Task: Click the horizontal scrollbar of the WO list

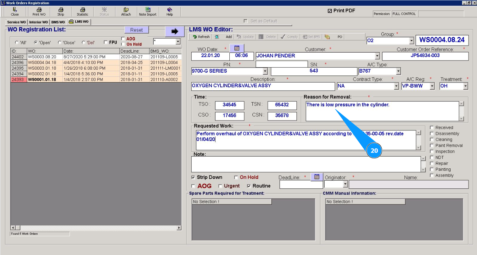Action: (x=96, y=227)
